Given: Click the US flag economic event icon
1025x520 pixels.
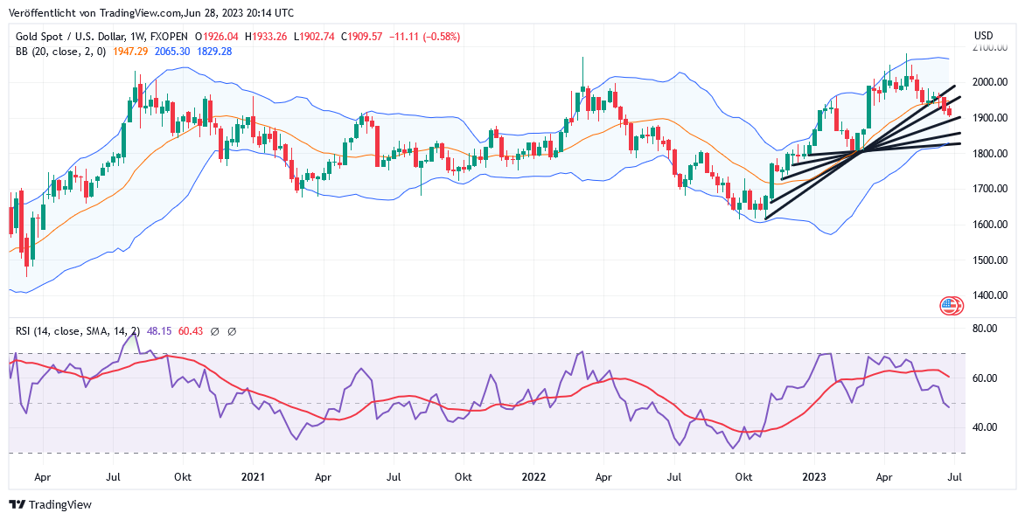Looking at the screenshot, I should coord(950,306).
